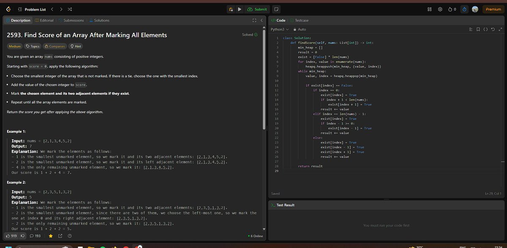Viewport: 507px width, 248px height.
Task: Expand the Hint tag
Action: coord(75,46)
